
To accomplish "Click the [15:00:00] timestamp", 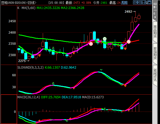I will (56, 3).
